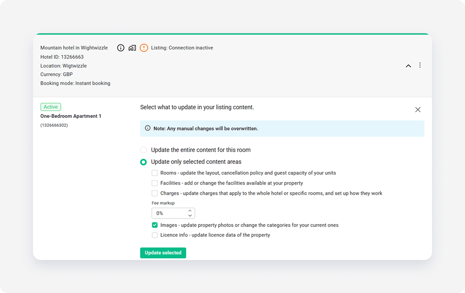Click the Currency: GBP text
This screenshot has height=293, width=465.
(x=57, y=74)
